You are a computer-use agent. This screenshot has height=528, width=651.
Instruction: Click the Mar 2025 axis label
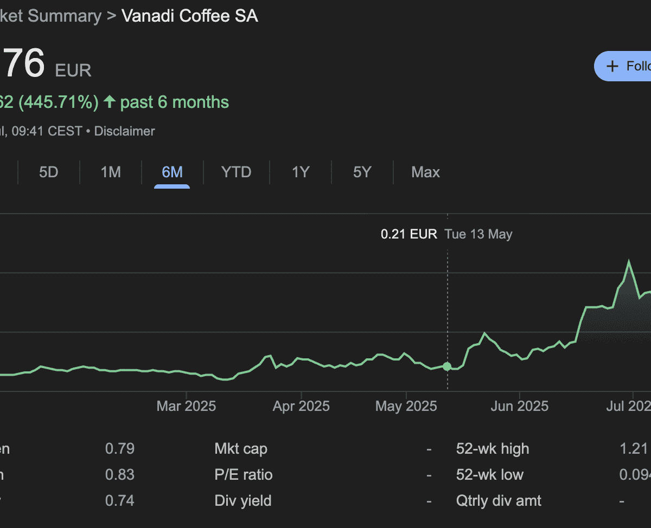[186, 406]
